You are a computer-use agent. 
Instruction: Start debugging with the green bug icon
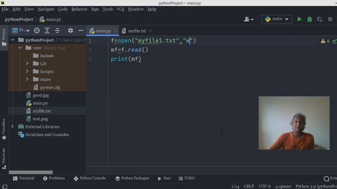click(x=310, y=19)
